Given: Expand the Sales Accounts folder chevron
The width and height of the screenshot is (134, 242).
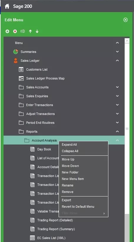Looking at the screenshot, I should [x=117, y=87].
